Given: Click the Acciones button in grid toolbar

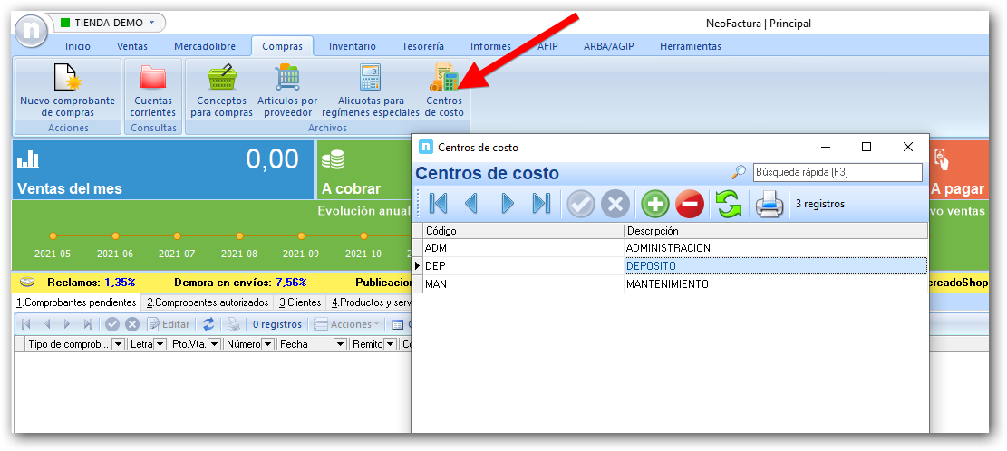Looking at the screenshot, I should click(x=344, y=324).
